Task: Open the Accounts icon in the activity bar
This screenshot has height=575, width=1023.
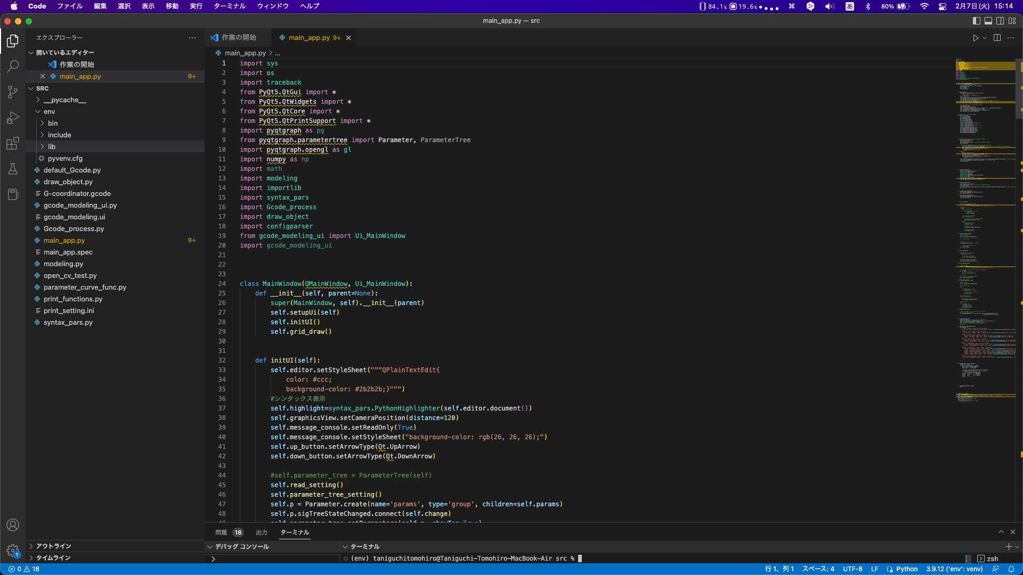Action: coord(13,525)
